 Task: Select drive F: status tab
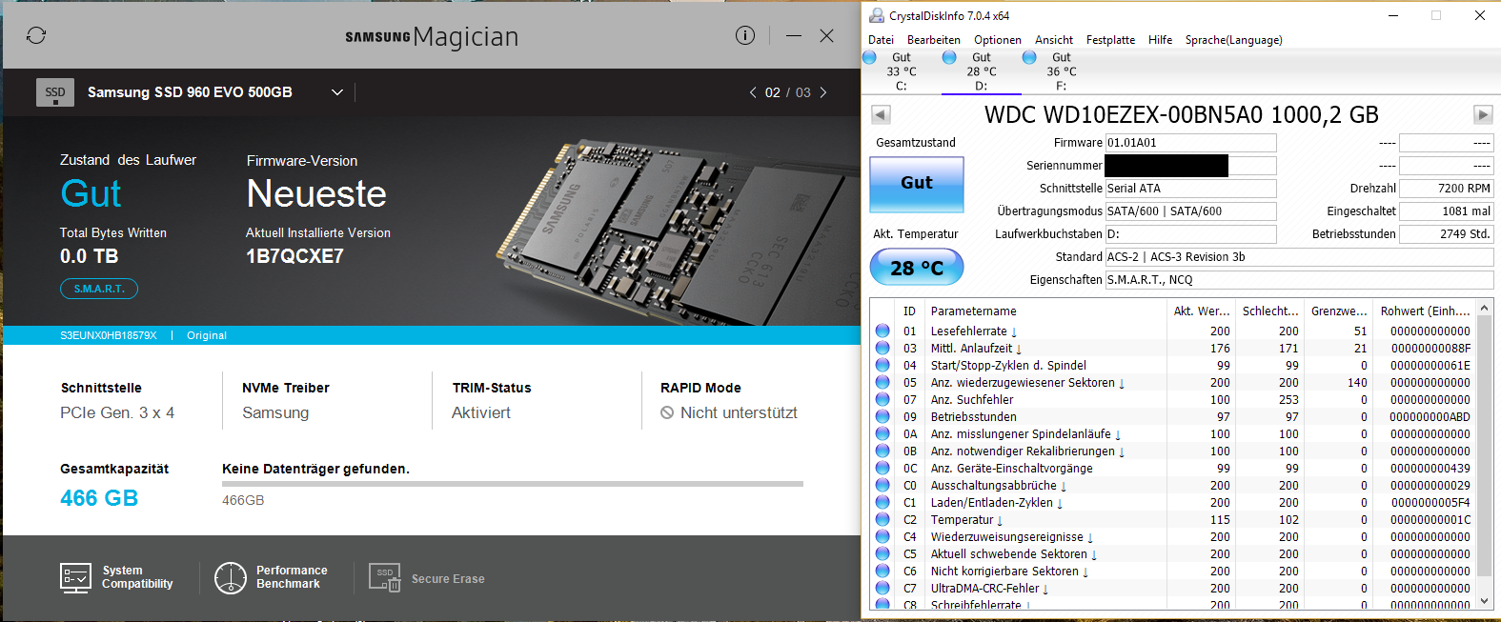[x=1061, y=71]
